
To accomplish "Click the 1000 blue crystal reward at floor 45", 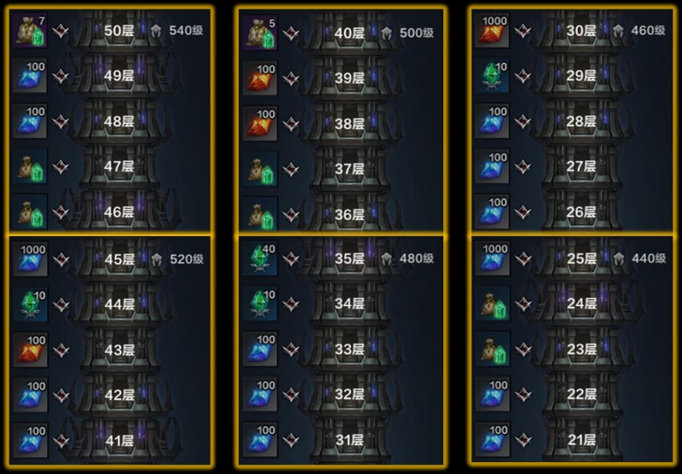I will coord(30,260).
